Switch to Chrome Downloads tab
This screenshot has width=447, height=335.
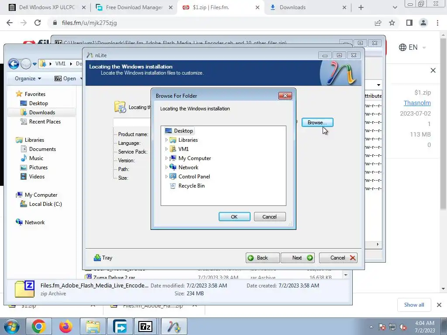coord(308,7)
